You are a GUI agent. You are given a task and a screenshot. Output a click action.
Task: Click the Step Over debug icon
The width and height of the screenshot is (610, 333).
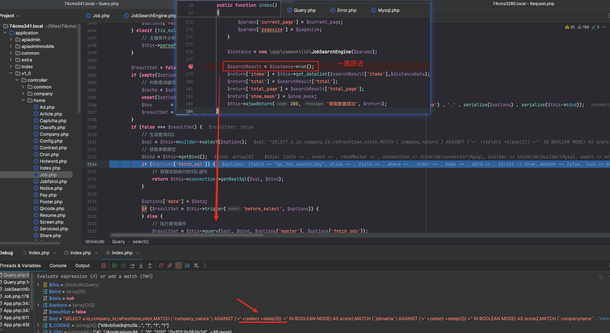pos(132,265)
